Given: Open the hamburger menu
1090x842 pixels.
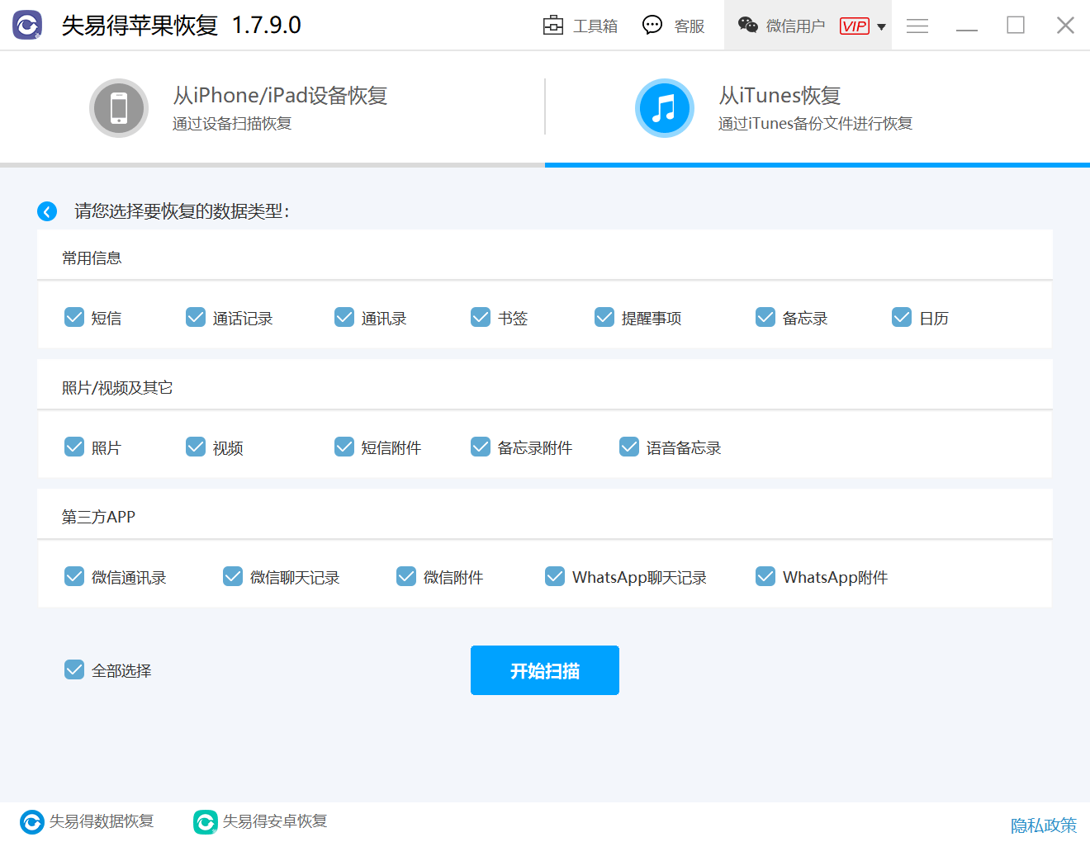Looking at the screenshot, I should [917, 26].
